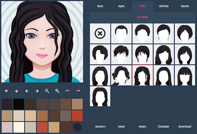197x134 pixels.
Task: Remove hair with the X option
Action: pos(100,34)
